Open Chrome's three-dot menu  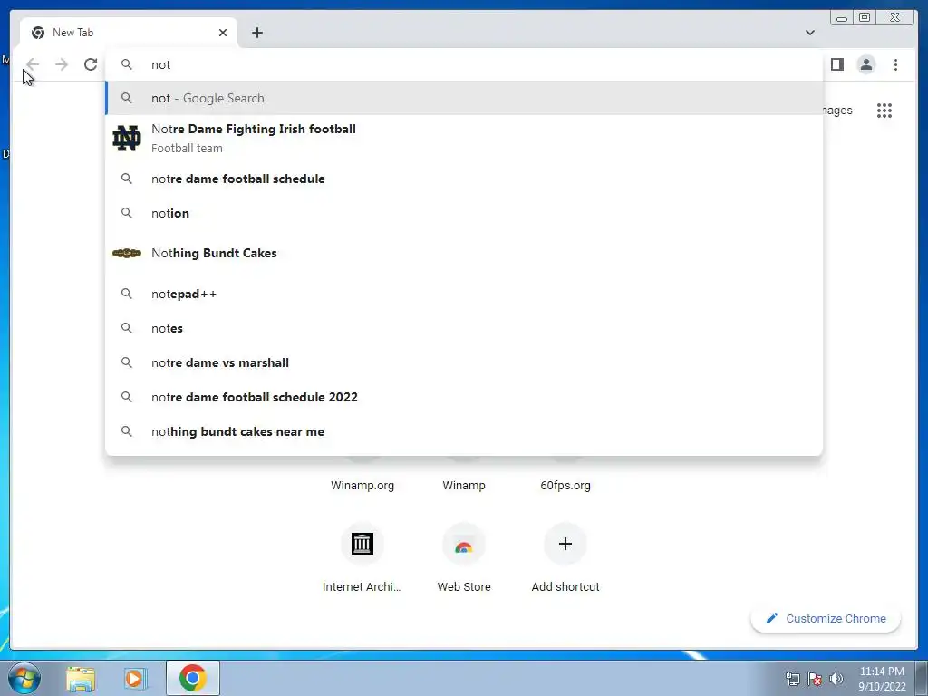coord(895,64)
